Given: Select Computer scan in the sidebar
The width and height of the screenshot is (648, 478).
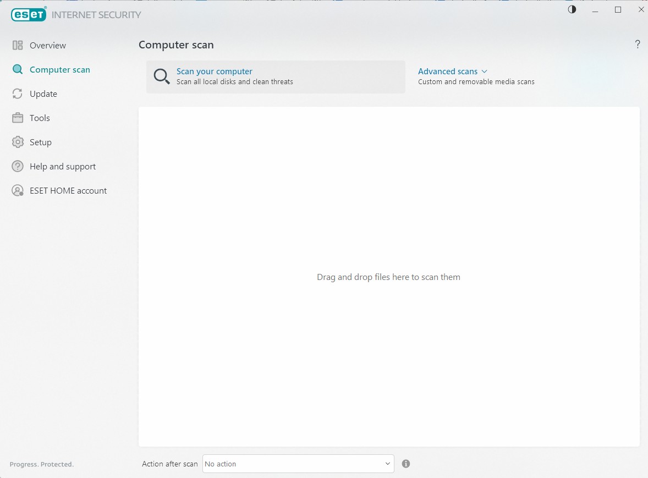Looking at the screenshot, I should click(60, 69).
